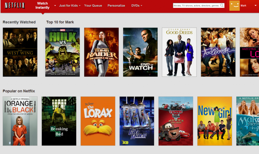Open the Mark profile dropdown arrow
This screenshot has width=259, height=154.
pos(255,6)
